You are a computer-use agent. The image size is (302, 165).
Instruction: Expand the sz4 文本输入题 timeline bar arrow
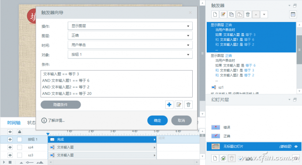(x=154, y=147)
